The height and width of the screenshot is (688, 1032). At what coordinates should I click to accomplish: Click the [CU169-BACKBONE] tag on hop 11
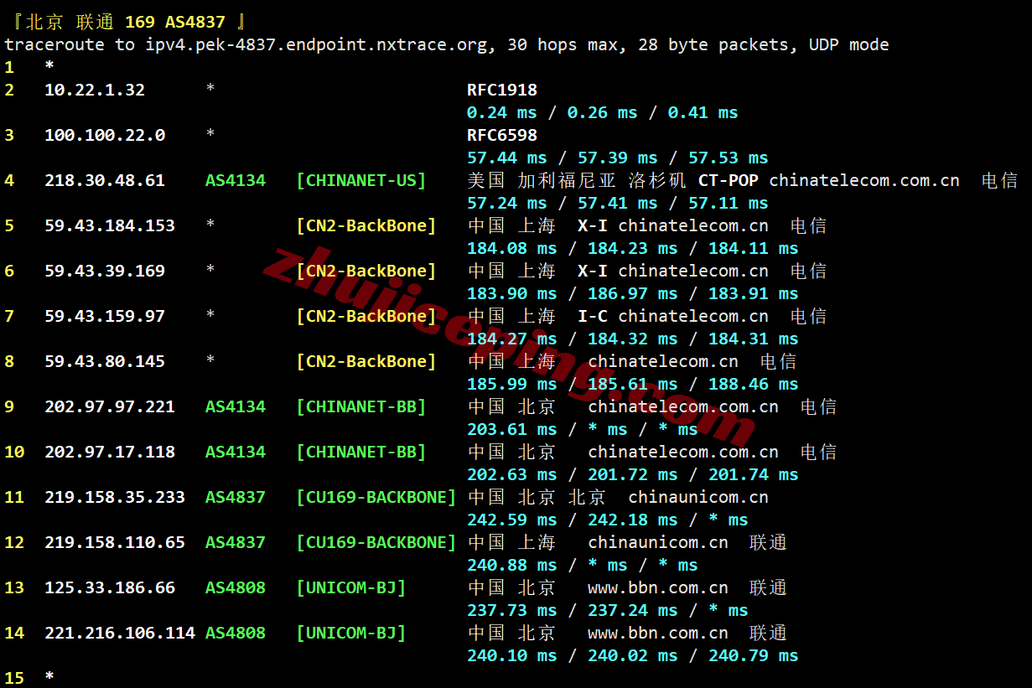coord(376,497)
